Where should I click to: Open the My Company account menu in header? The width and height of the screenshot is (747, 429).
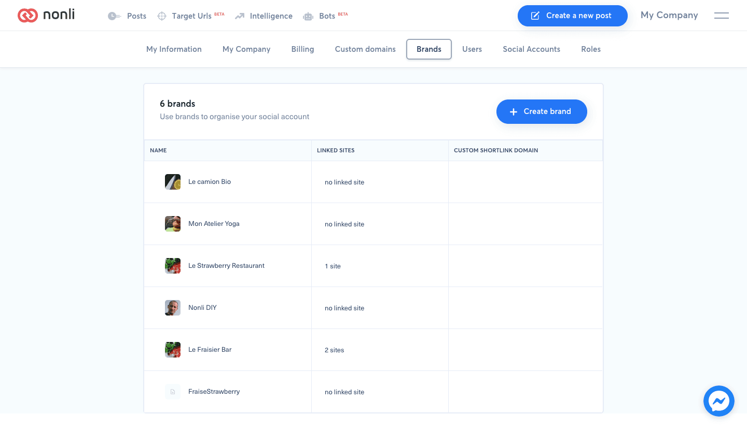[x=669, y=16]
